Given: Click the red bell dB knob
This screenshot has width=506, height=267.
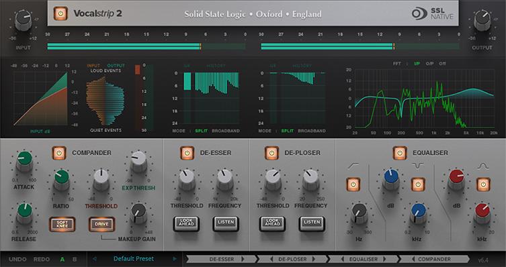Looking at the screenshot, I should click(x=456, y=179).
